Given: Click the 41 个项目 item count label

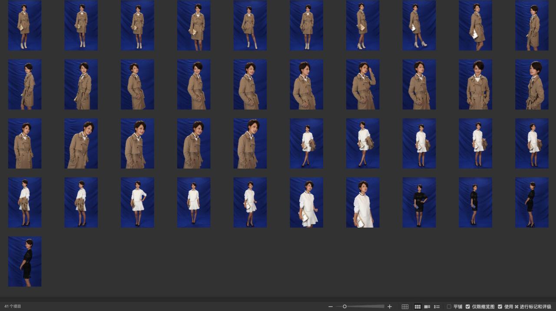Looking at the screenshot, I should pos(13,307).
